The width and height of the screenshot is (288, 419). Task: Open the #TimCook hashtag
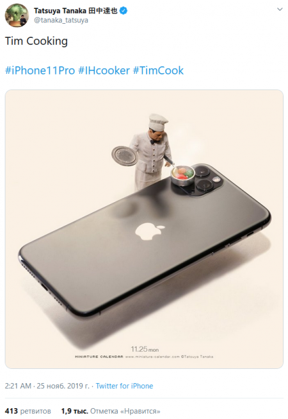pyautogui.click(x=158, y=71)
